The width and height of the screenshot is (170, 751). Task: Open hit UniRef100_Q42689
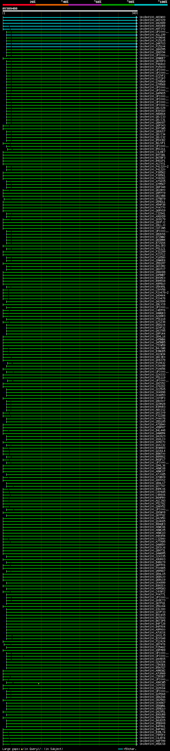[x=152, y=23]
